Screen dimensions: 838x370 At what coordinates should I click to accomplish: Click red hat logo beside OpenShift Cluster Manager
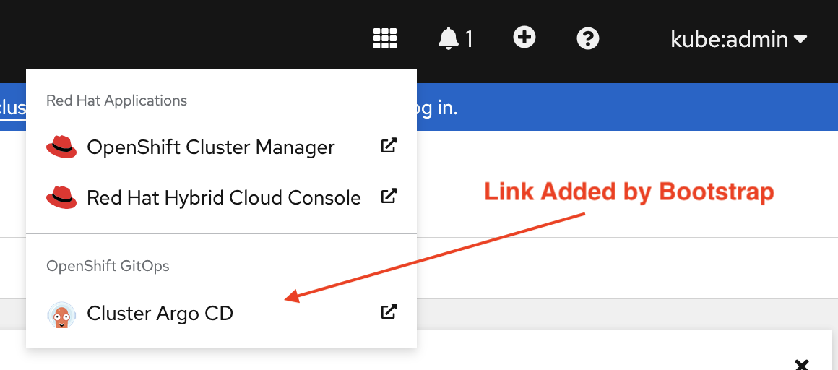(x=61, y=147)
